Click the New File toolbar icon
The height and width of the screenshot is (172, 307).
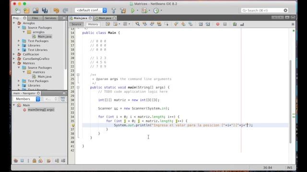pyautogui.click(x=18, y=11)
